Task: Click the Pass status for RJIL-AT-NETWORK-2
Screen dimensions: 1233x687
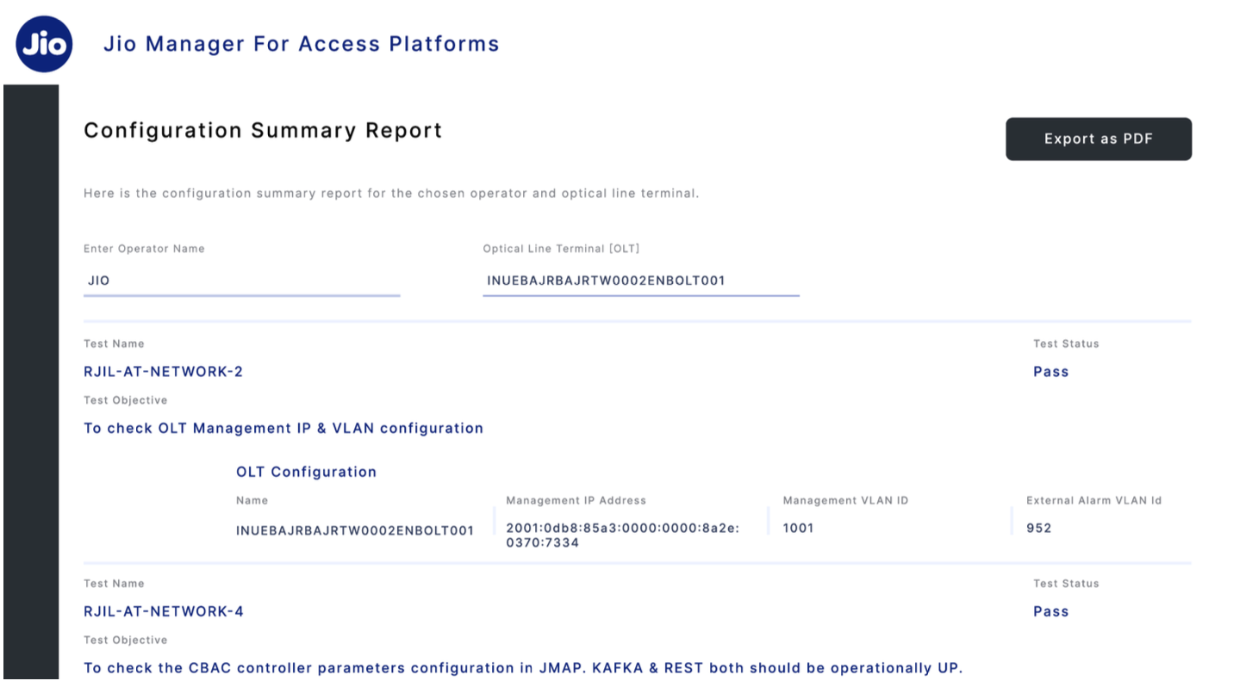Action: point(1050,371)
